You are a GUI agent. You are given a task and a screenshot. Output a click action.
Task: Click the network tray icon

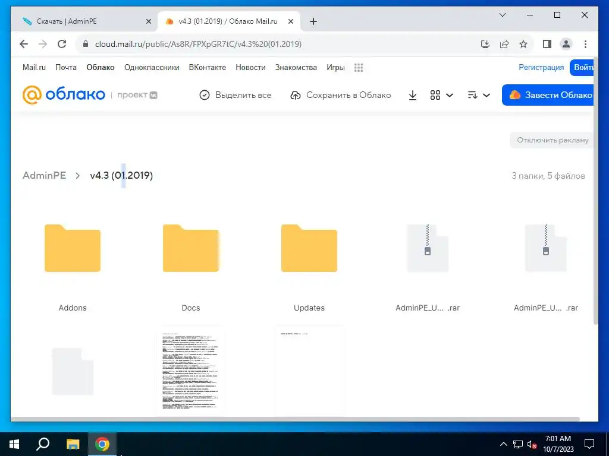[x=518, y=444]
